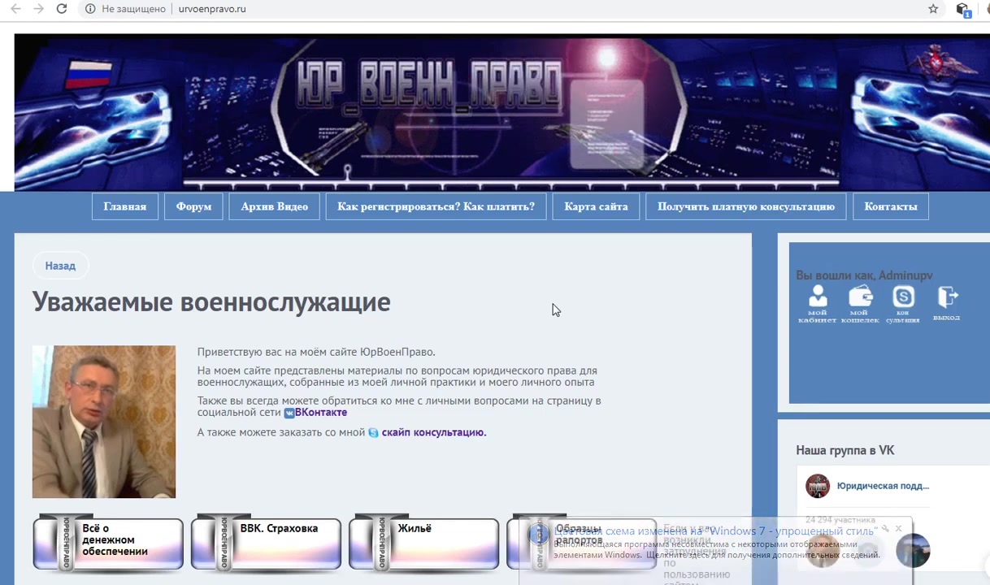Screen dimensions: 990x585
Task: Open 'Архив Видео' menu item
Action: tap(274, 206)
